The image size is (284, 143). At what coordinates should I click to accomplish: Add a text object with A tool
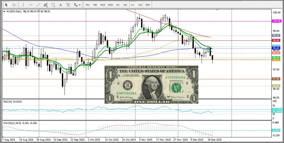61,5
